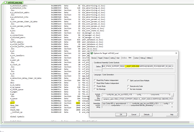This screenshot has height=132, width=194.
Task: Click the Assembler control string text box
Action: coord(136,105)
